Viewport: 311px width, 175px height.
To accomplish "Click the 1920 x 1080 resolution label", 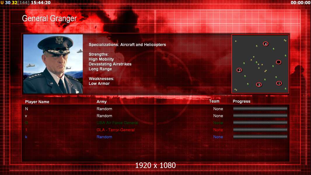I will coord(155,165).
